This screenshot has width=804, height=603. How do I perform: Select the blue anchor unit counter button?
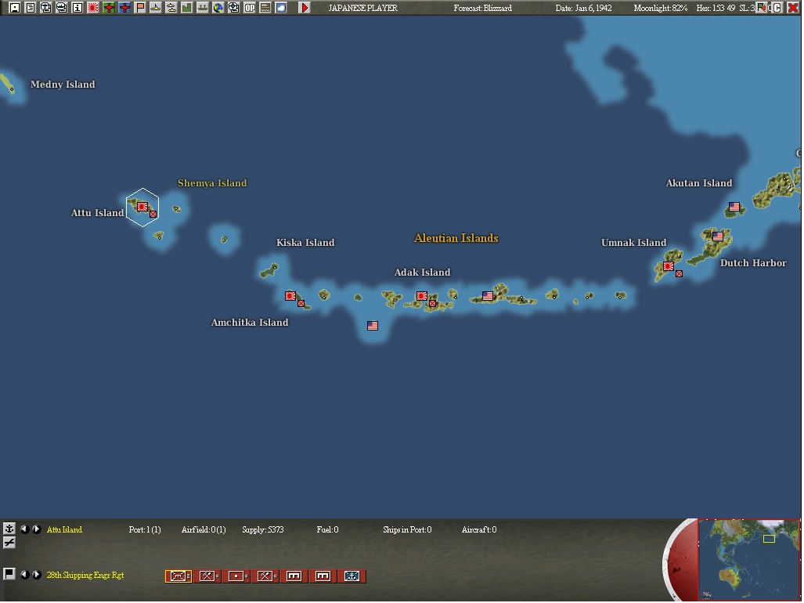pos(352,576)
